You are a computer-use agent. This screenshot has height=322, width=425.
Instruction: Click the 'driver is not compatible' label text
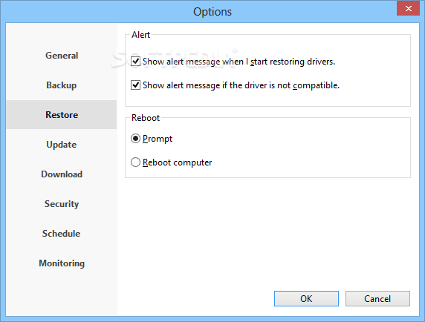click(292, 85)
